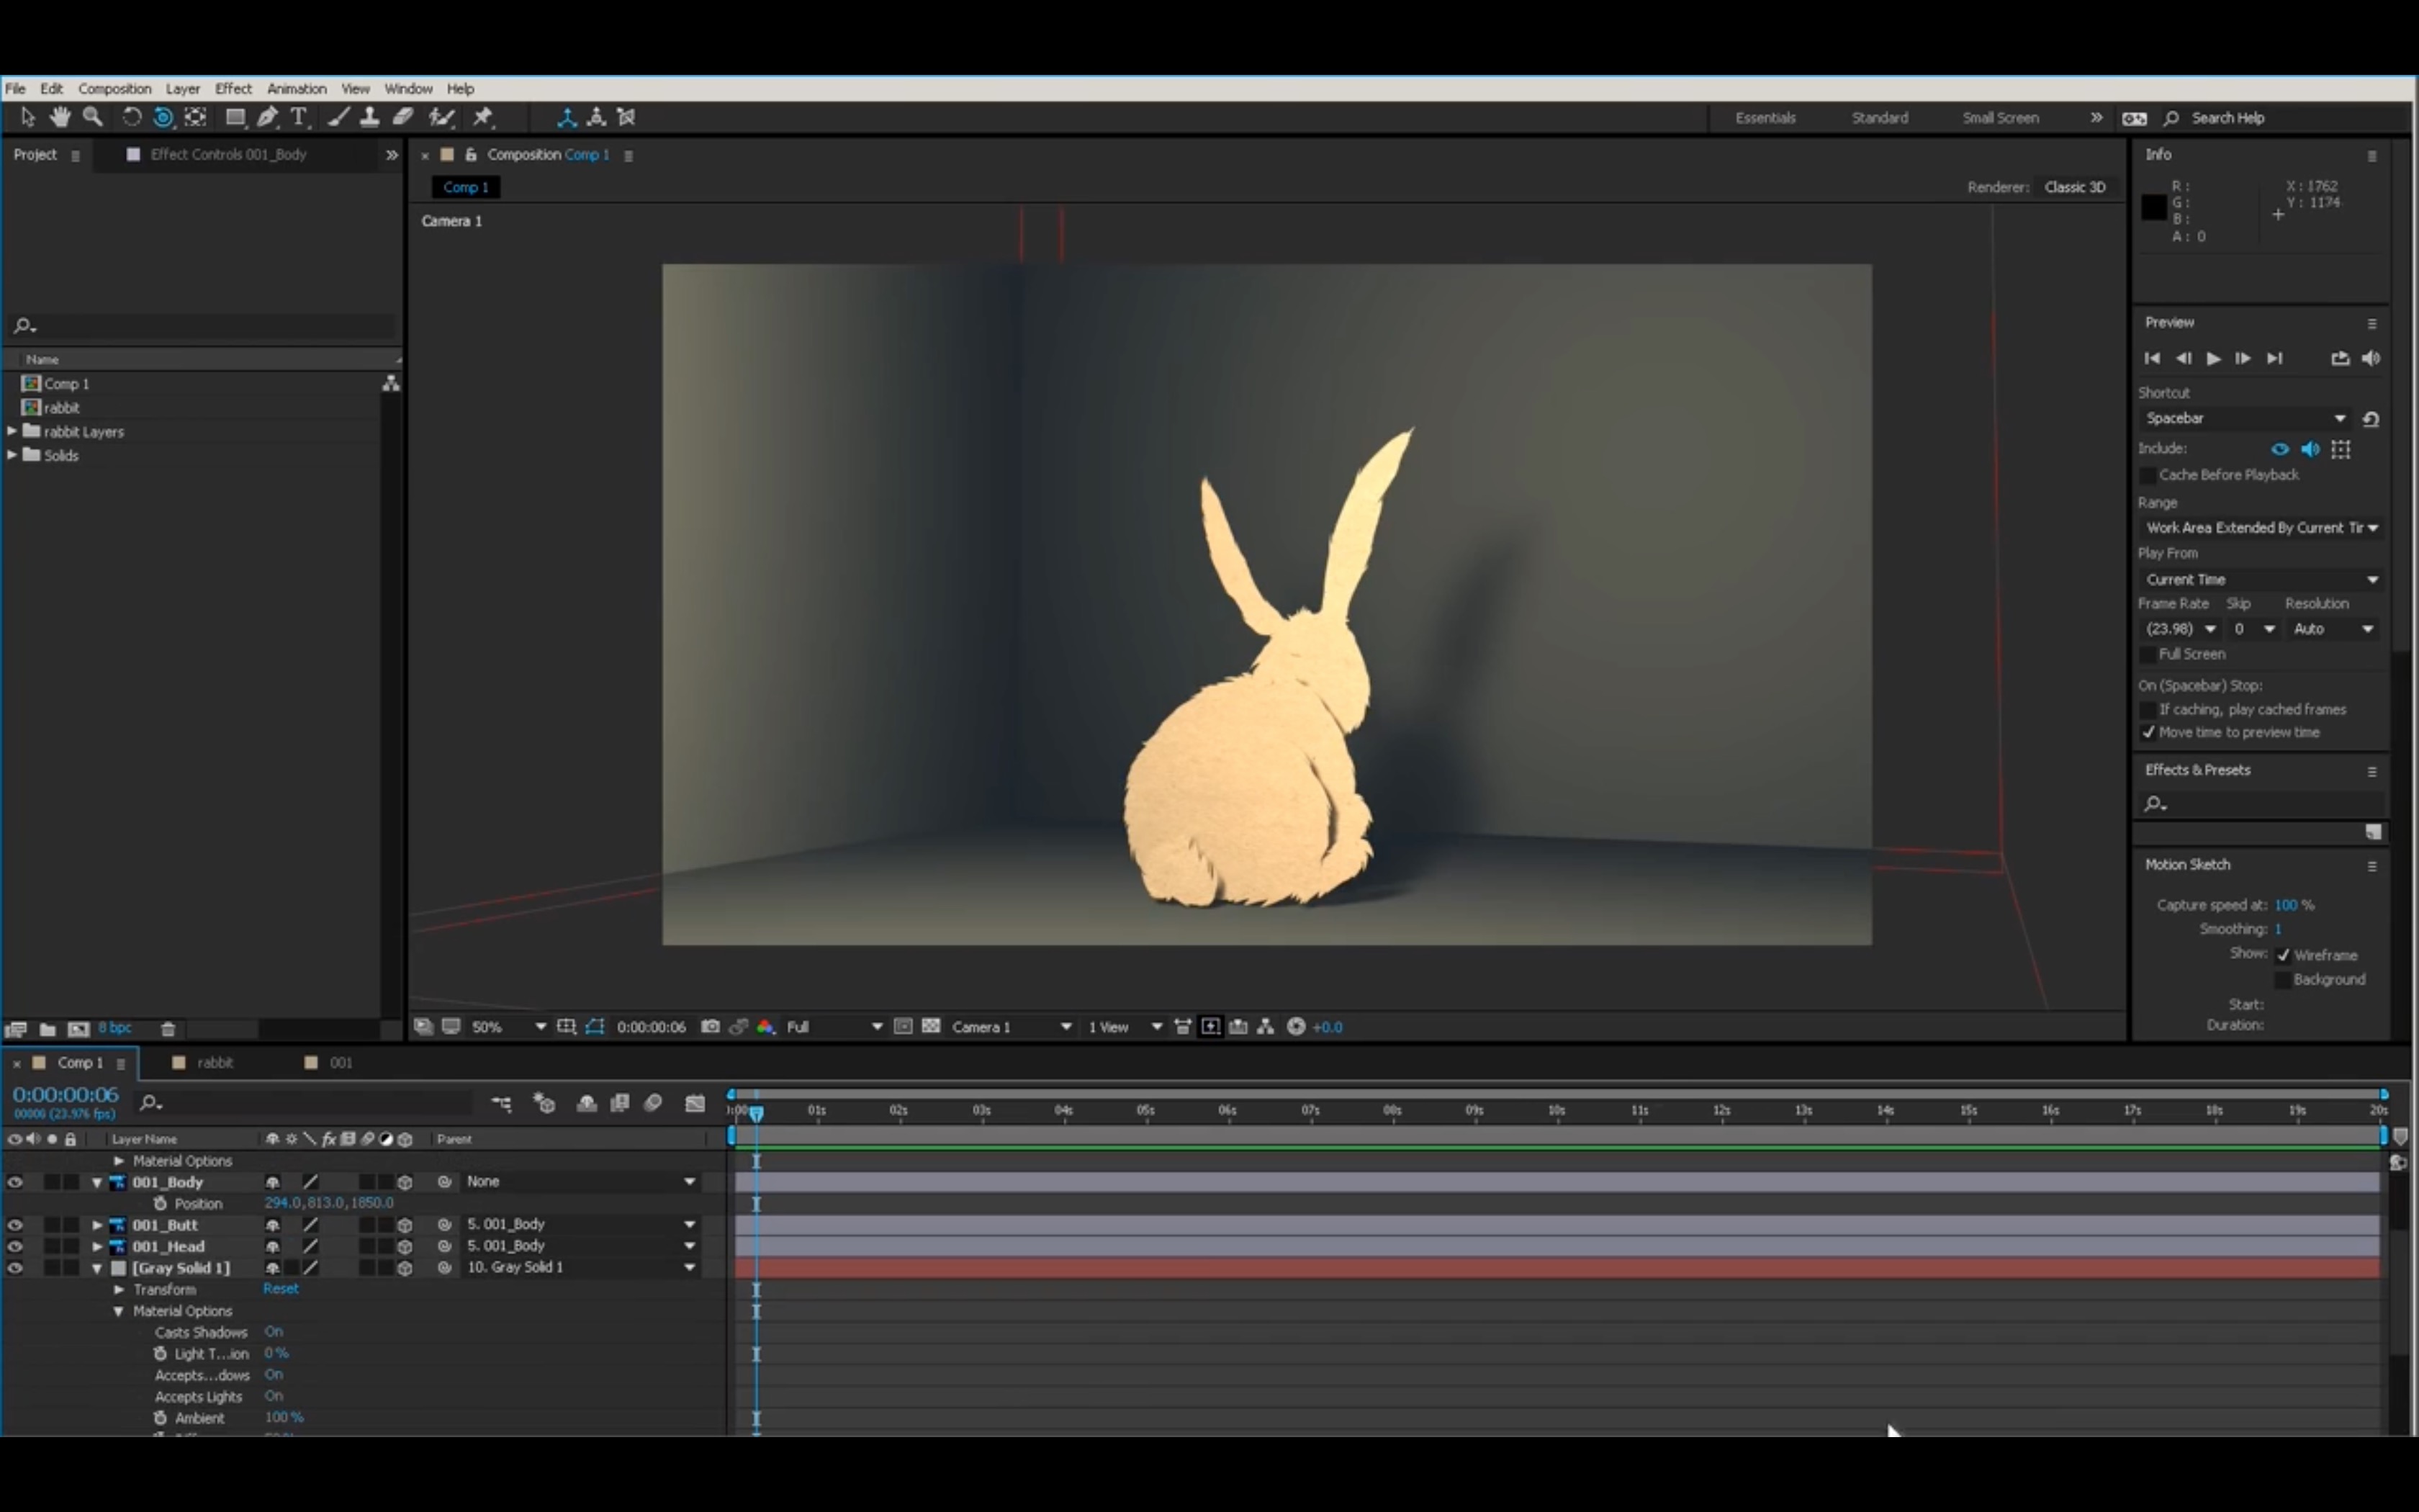Select the Eraser tool
Viewport: 2419px width, 1512px height.
pos(403,117)
